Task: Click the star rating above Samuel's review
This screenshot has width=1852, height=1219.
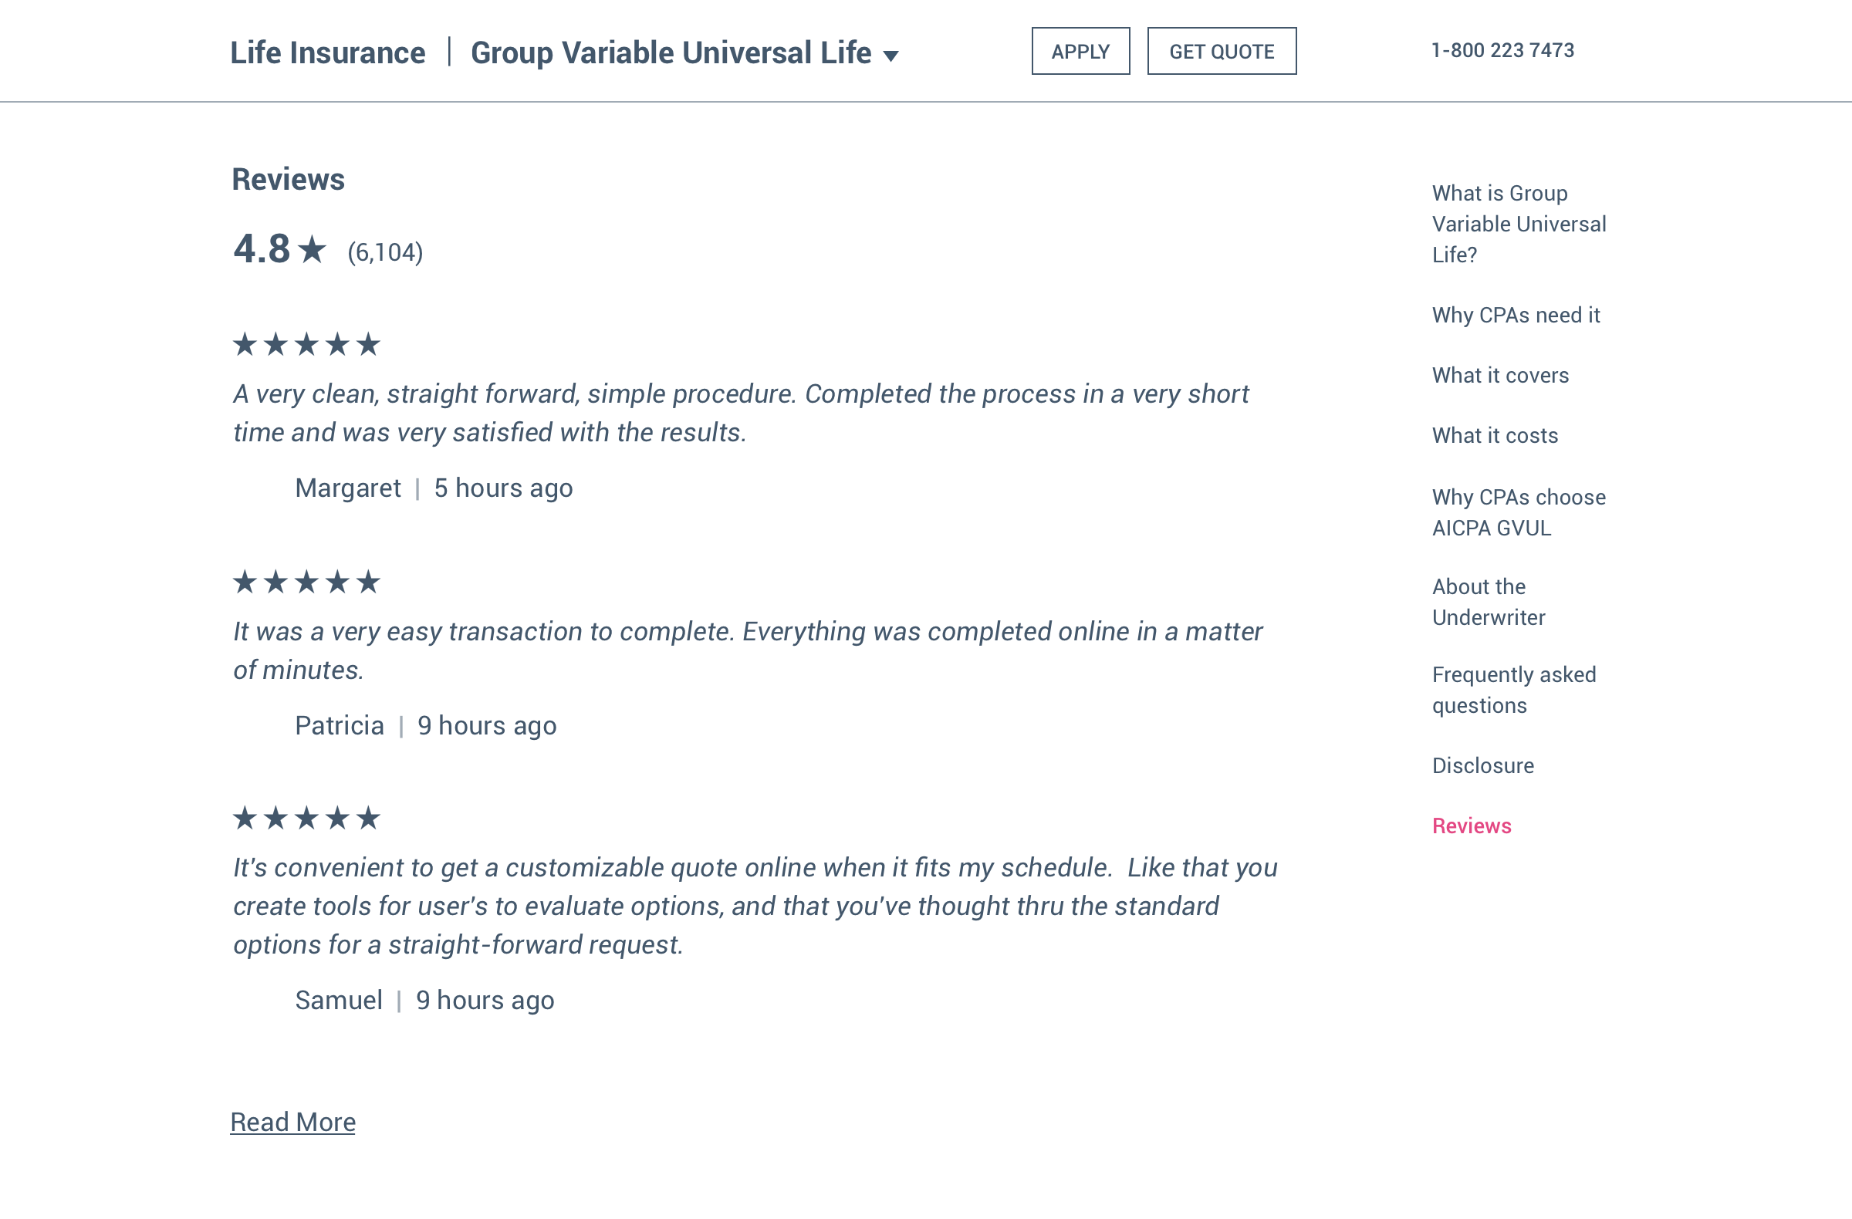Action: (x=306, y=819)
